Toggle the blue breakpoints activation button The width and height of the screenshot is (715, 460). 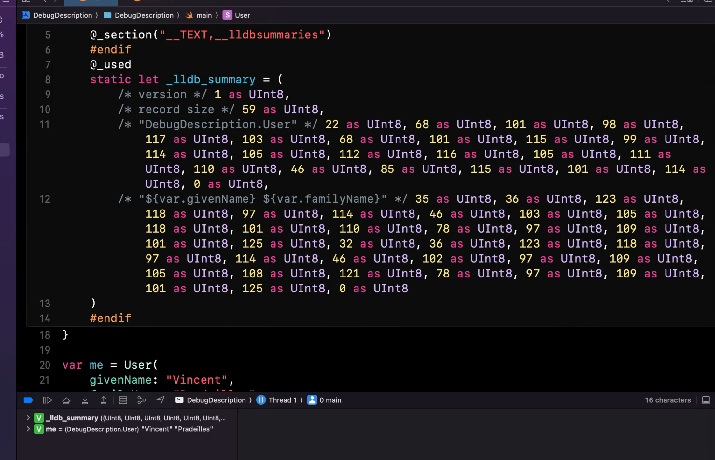tap(28, 400)
